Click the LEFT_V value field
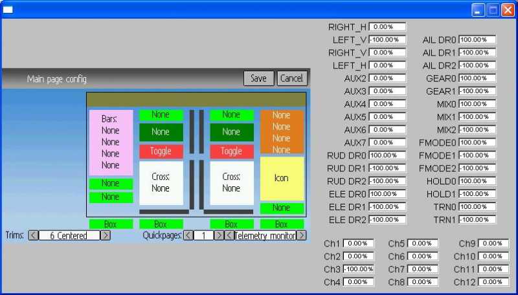Viewport: 518px width, 295px height. (x=387, y=39)
